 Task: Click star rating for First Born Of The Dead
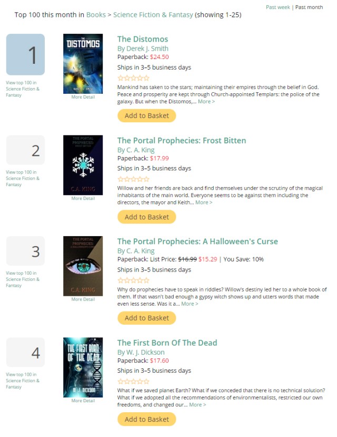pyautogui.click(x=133, y=382)
